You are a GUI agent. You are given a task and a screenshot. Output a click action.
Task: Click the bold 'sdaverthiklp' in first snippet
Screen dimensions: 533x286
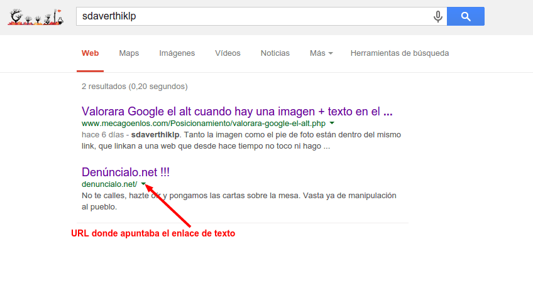coord(155,135)
